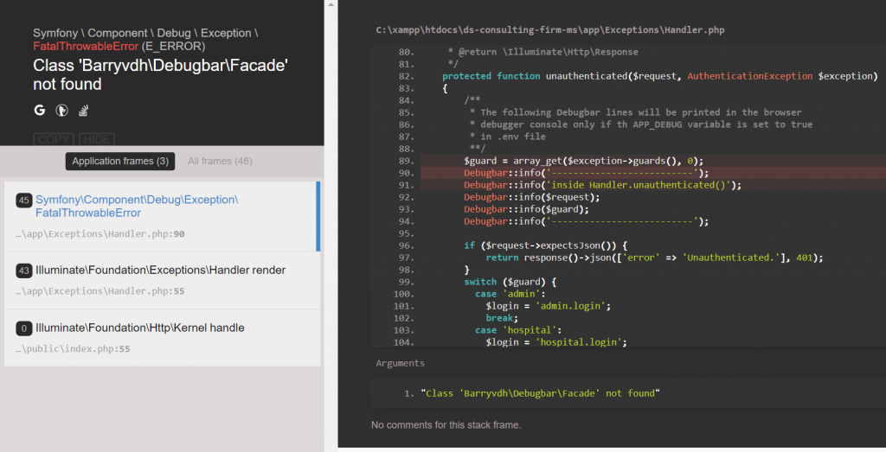Viewport: 886px width, 452px height.
Task: Search the error on Stack Overflow
Action: (x=85, y=111)
